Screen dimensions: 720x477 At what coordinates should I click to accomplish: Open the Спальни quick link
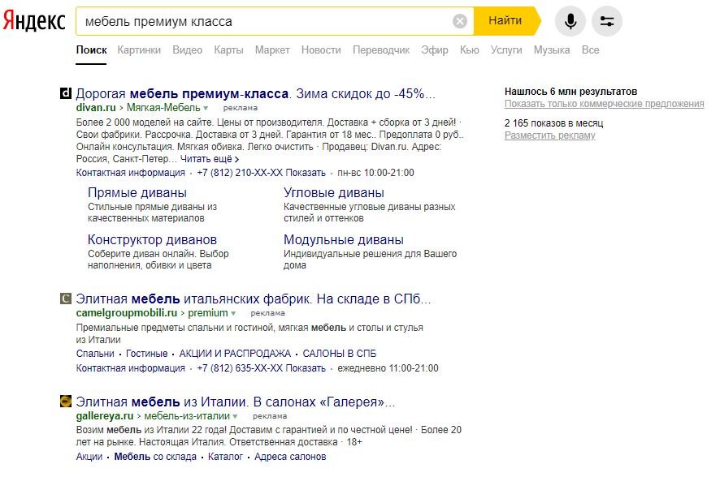click(95, 354)
